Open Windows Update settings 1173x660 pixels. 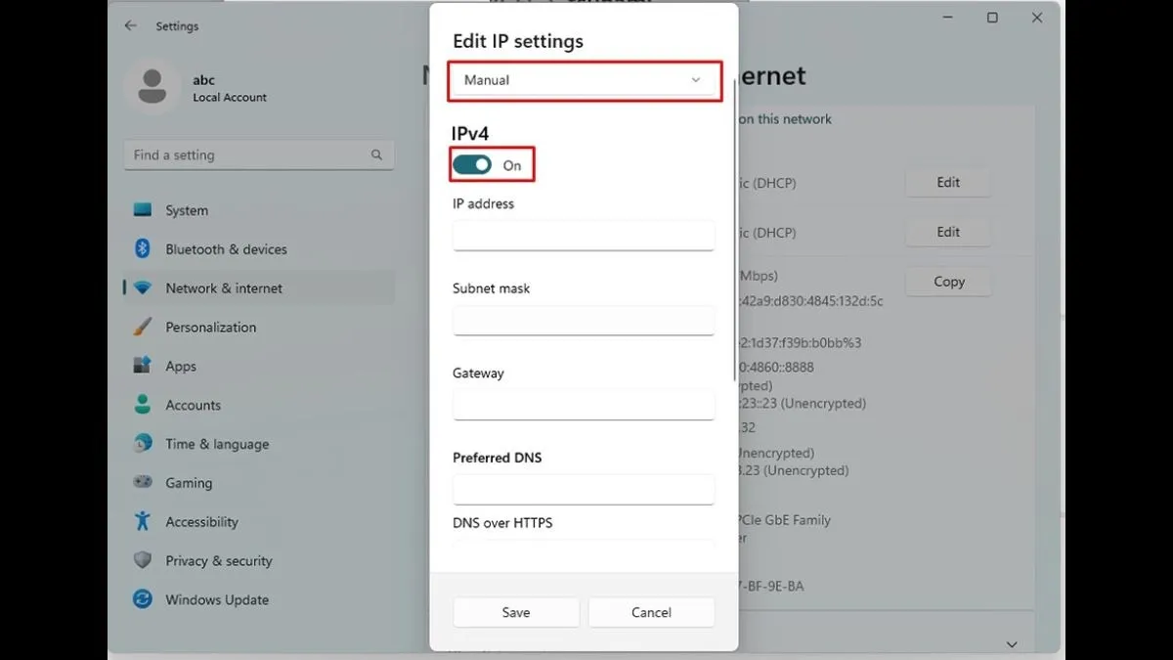(216, 599)
